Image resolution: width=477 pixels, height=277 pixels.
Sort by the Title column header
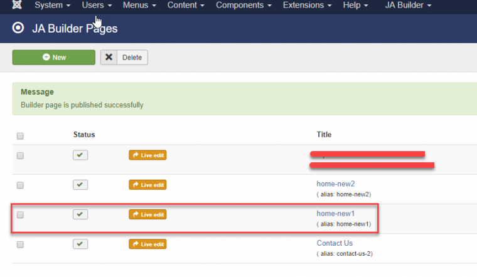click(324, 135)
